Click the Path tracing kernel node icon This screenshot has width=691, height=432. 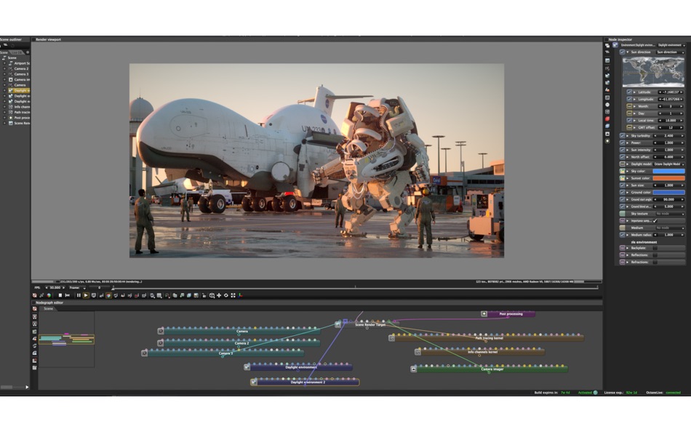point(391,338)
